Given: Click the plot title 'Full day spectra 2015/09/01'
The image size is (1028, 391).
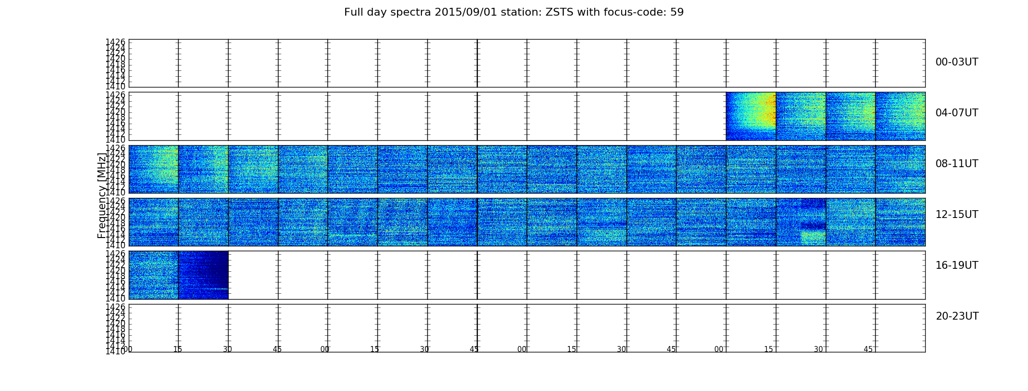Looking at the screenshot, I should coord(514,12).
